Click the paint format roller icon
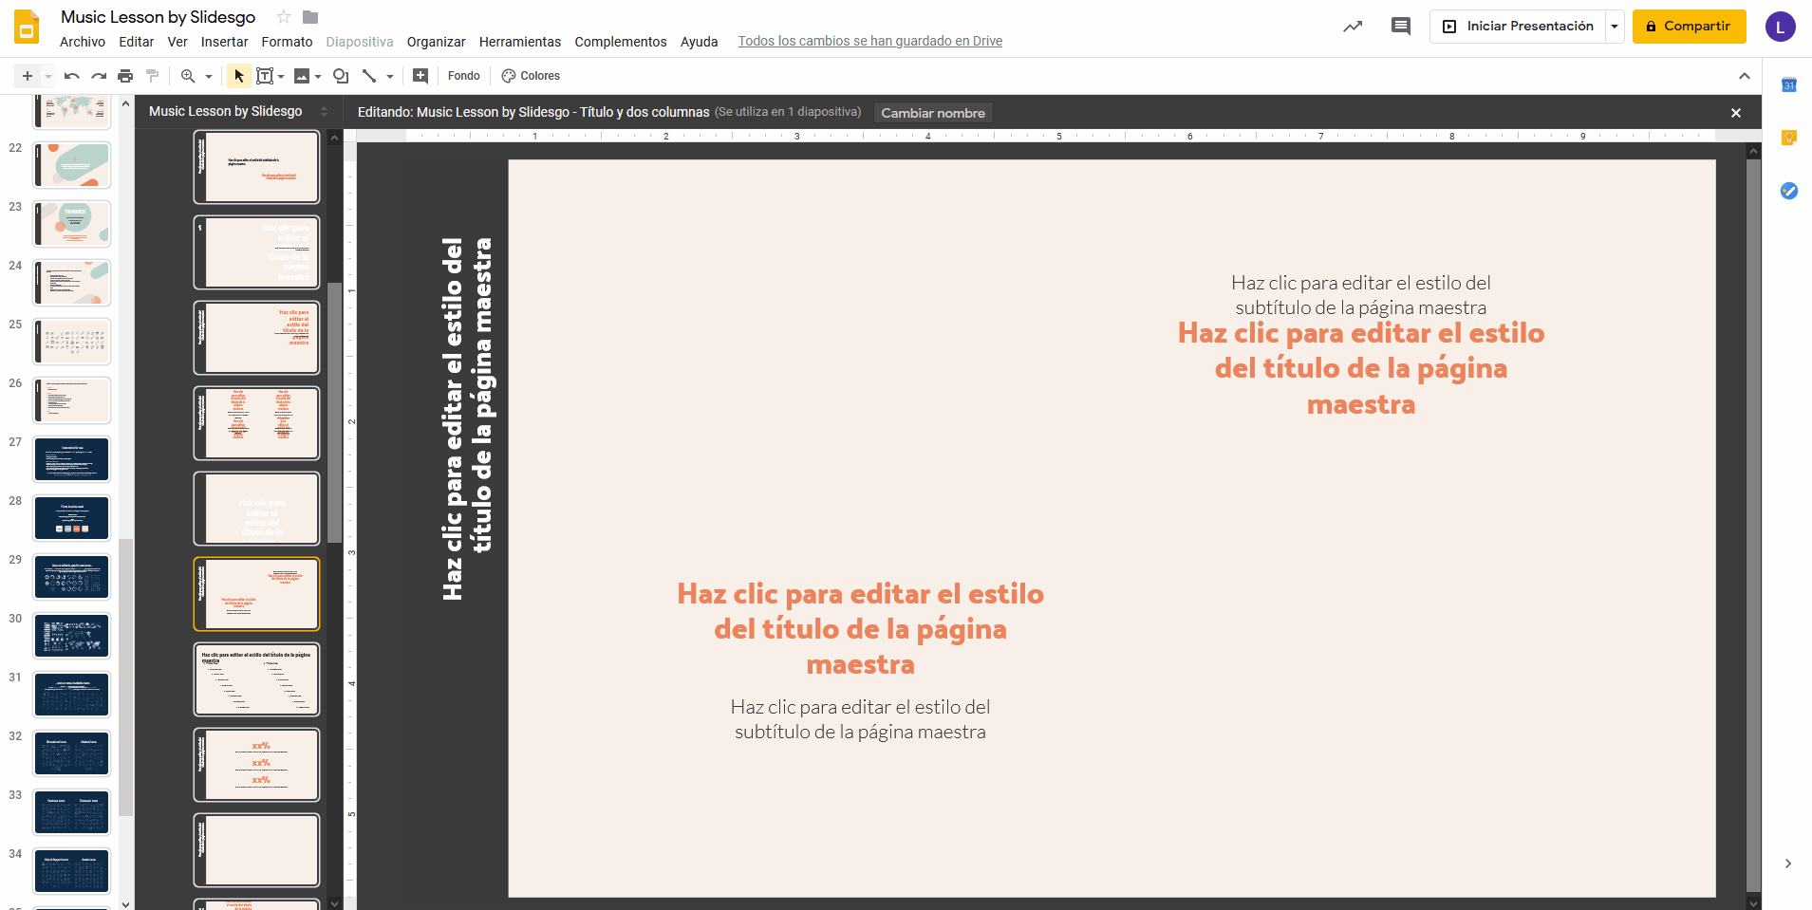Viewport: 1812px width, 910px height. [152, 76]
